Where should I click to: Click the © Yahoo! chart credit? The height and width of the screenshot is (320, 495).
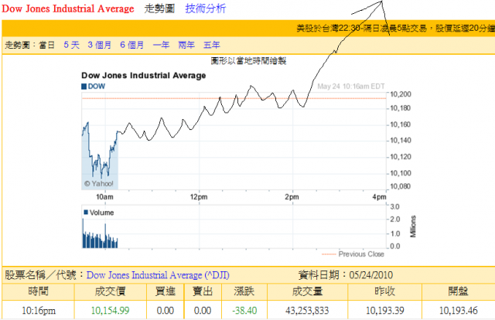(x=99, y=183)
